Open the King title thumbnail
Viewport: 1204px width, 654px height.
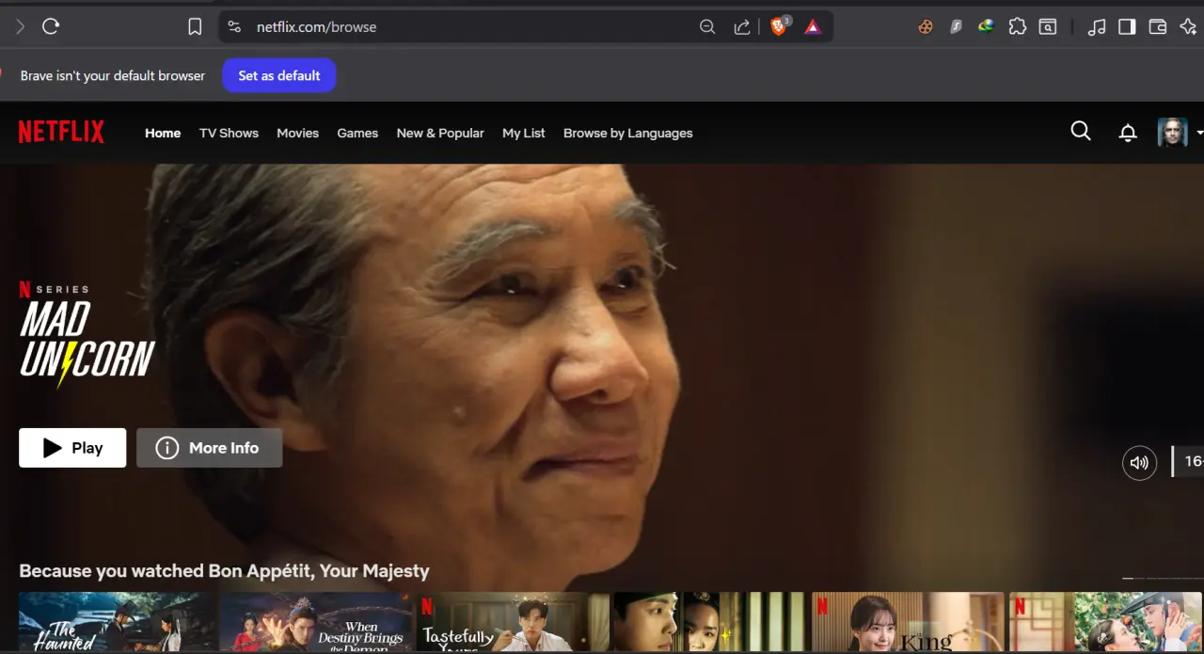[908, 622]
